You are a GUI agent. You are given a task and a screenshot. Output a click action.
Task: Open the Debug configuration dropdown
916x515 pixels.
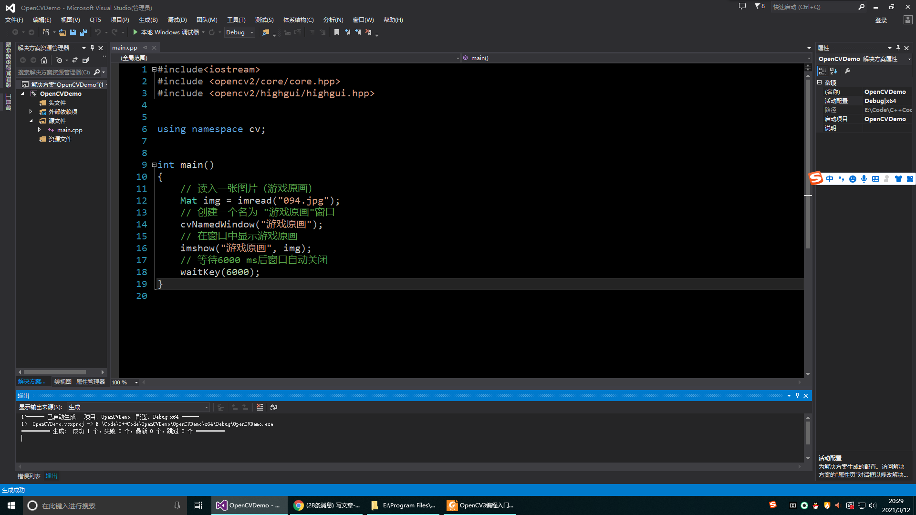(x=252, y=32)
